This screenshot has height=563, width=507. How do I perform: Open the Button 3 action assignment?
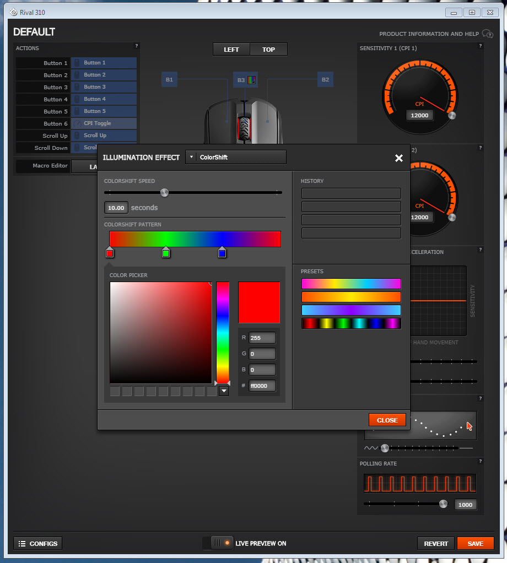pos(104,87)
